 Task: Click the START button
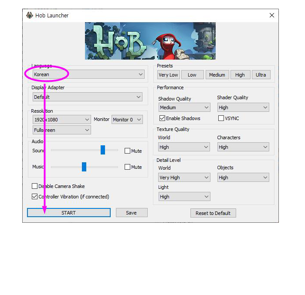pyautogui.click(x=69, y=213)
